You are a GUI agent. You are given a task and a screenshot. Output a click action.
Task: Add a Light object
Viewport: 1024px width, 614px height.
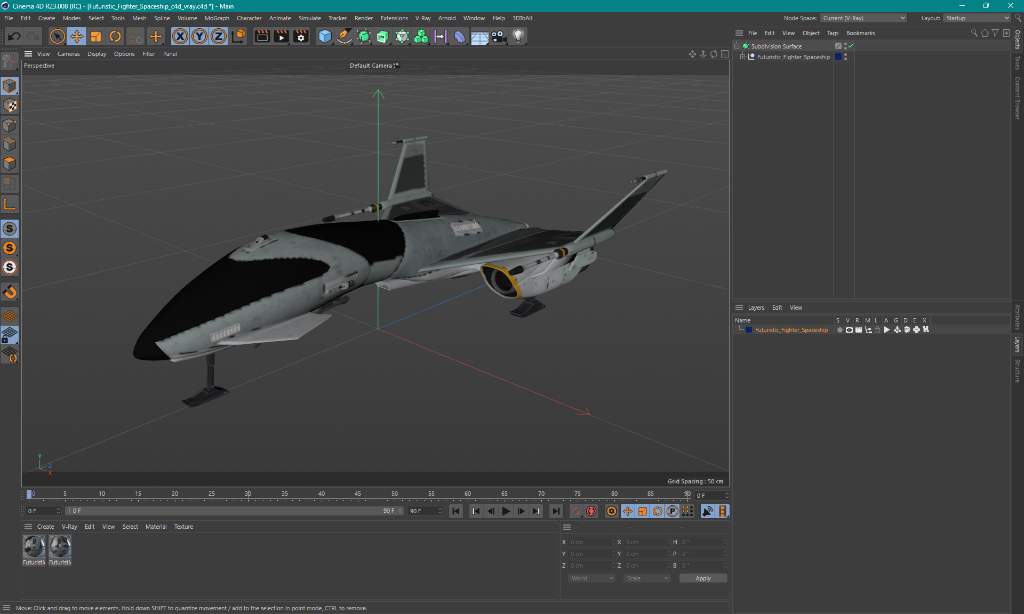point(518,36)
